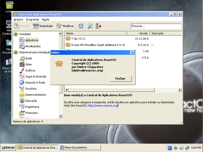Maximize the Central de Aplicativos window

coord(175,14)
